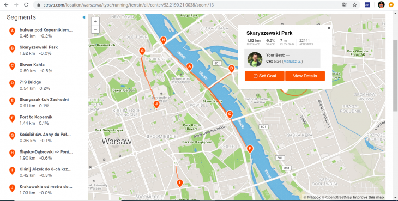Click map marker H near Old Town
This screenshot has height=201, width=398.
click(x=163, y=40)
